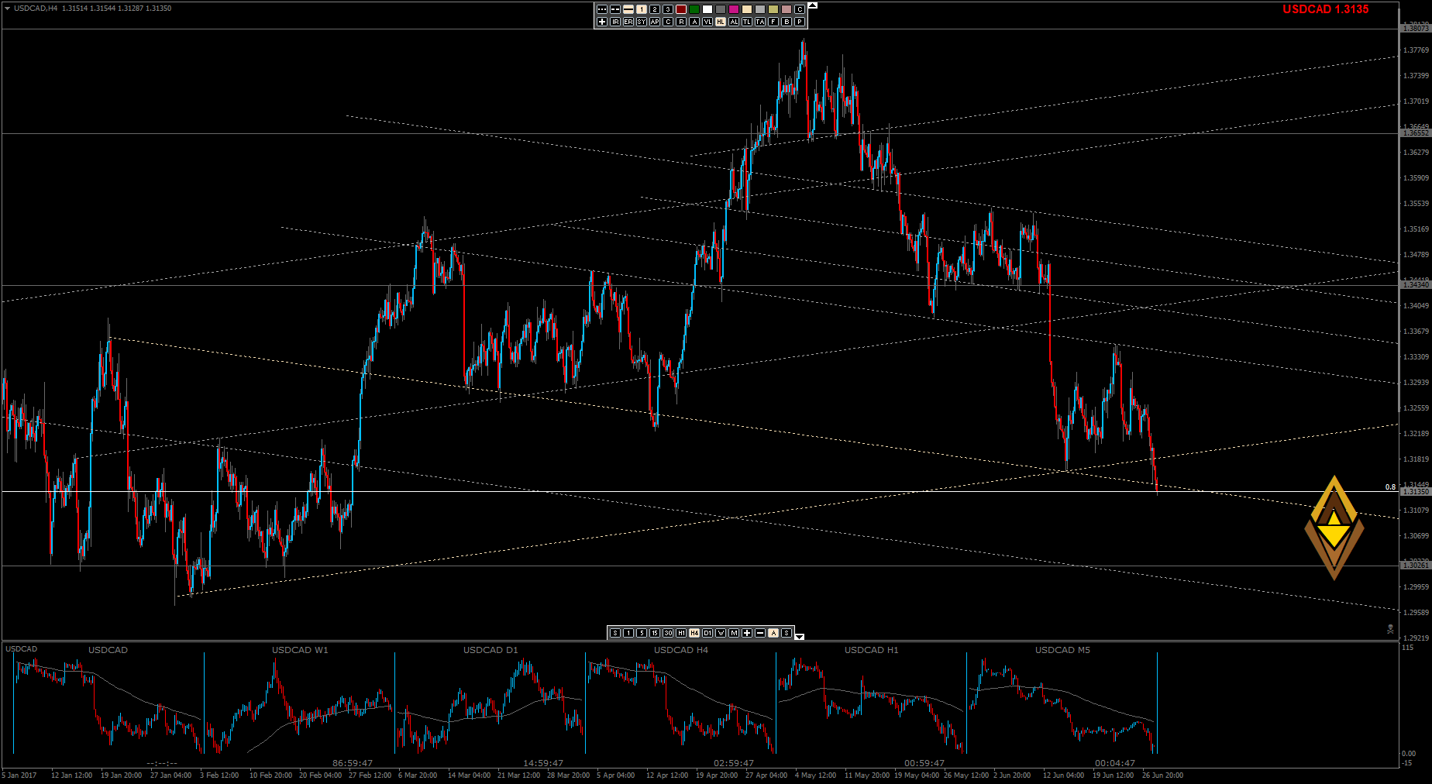Open the USDCAD,H4 chart title dropdown arrow

(7, 9)
